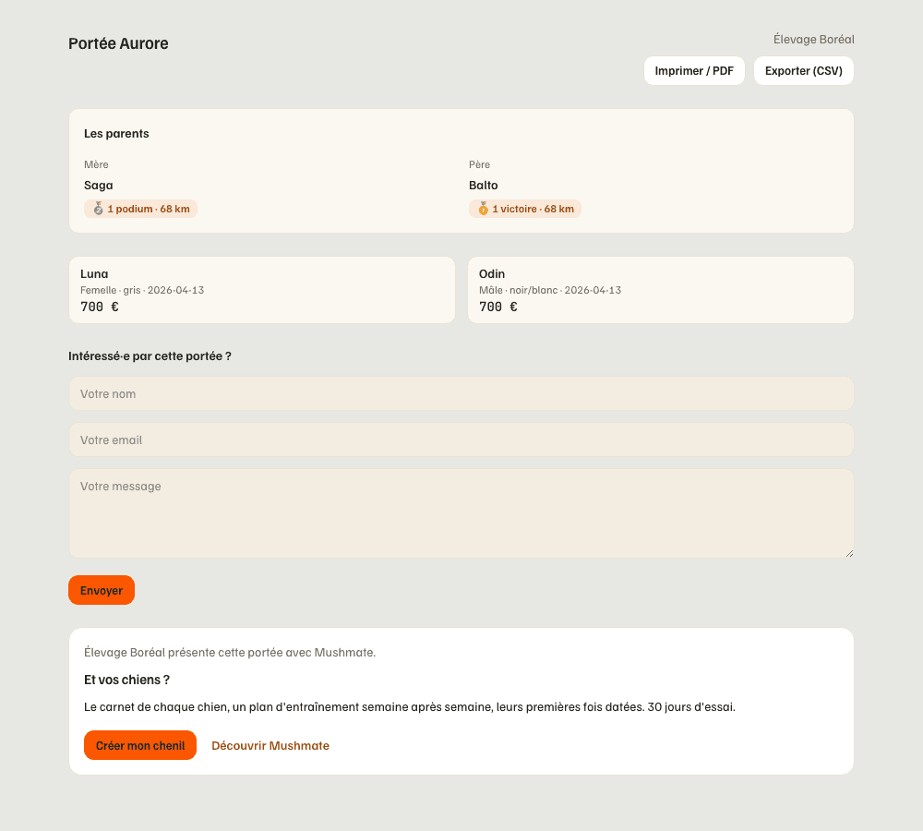Click Saga's 1 podium · 68 km badge
923x831 pixels.
click(x=140, y=209)
